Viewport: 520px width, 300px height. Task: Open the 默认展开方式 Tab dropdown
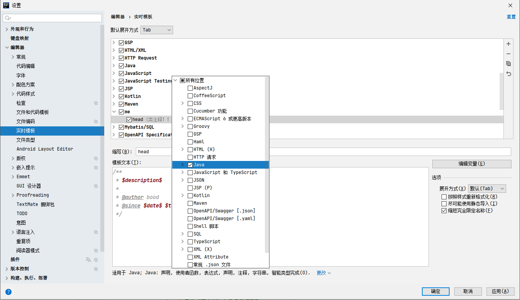point(157,30)
